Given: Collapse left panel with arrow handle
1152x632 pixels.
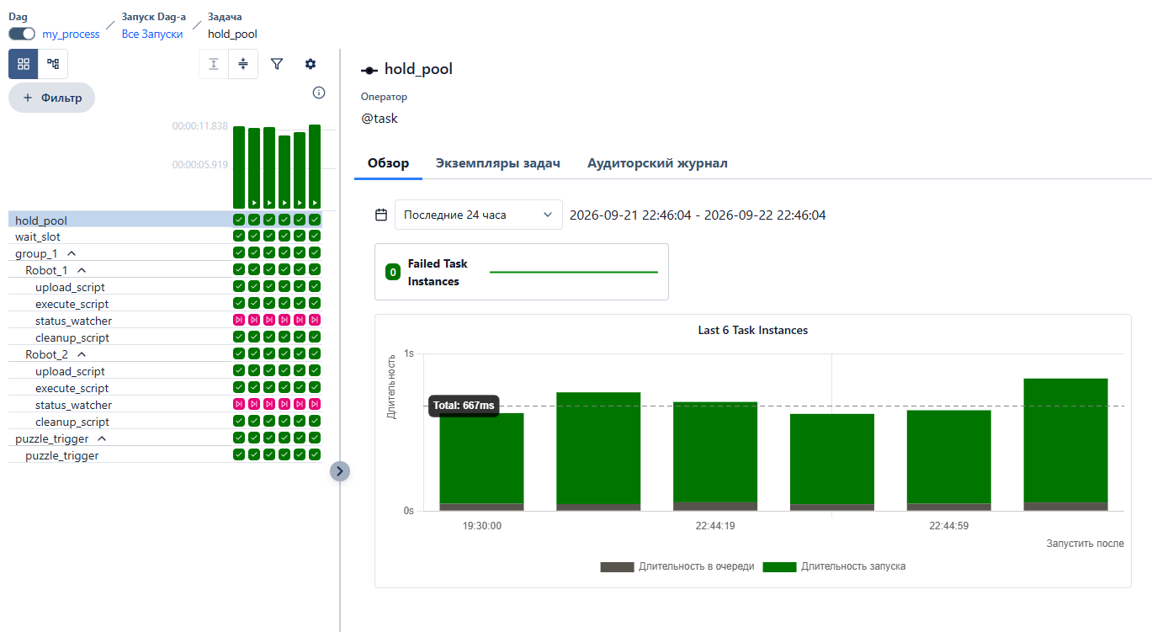Looking at the screenshot, I should 339,471.
